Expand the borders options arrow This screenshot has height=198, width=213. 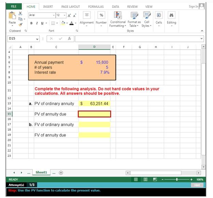click(57, 23)
